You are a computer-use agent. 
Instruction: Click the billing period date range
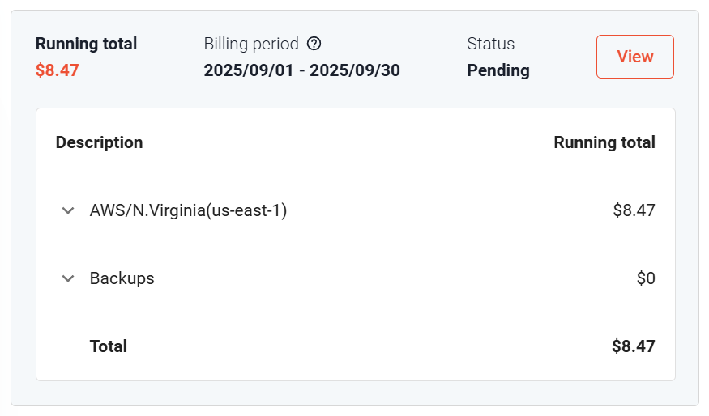(x=301, y=70)
